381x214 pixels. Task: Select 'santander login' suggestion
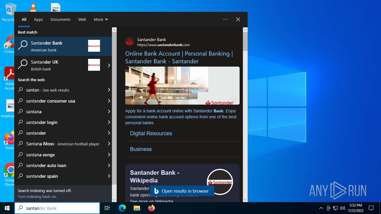click(x=60, y=122)
